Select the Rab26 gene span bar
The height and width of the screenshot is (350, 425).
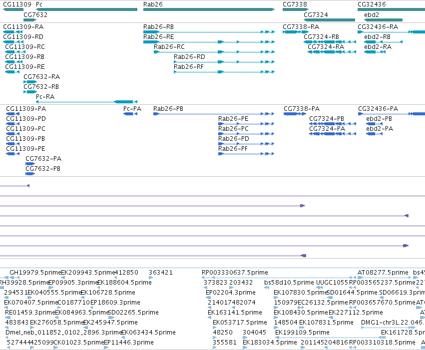pyautogui.click(x=209, y=9)
